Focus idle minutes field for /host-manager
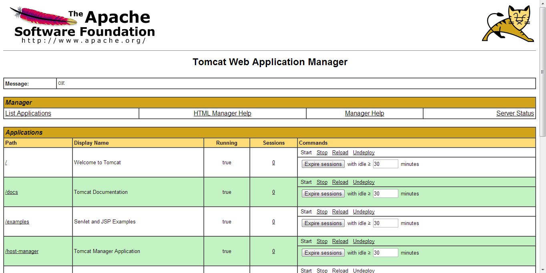This screenshot has height=273, width=546. [385, 253]
